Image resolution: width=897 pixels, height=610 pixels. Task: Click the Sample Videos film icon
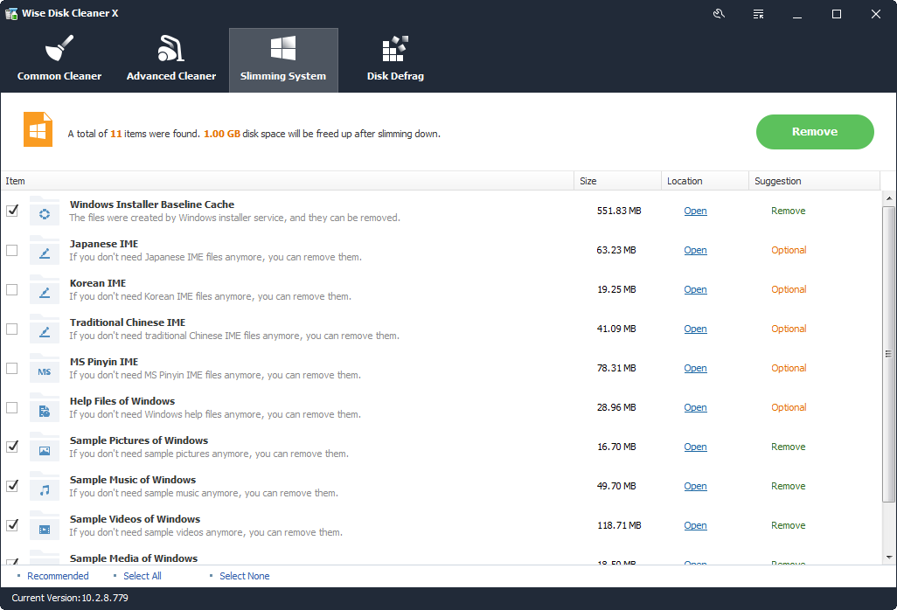pos(45,530)
